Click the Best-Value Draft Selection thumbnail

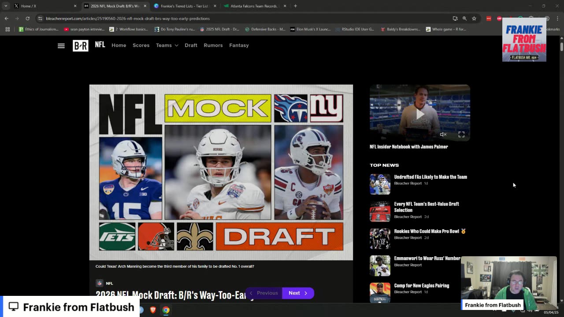point(380,211)
